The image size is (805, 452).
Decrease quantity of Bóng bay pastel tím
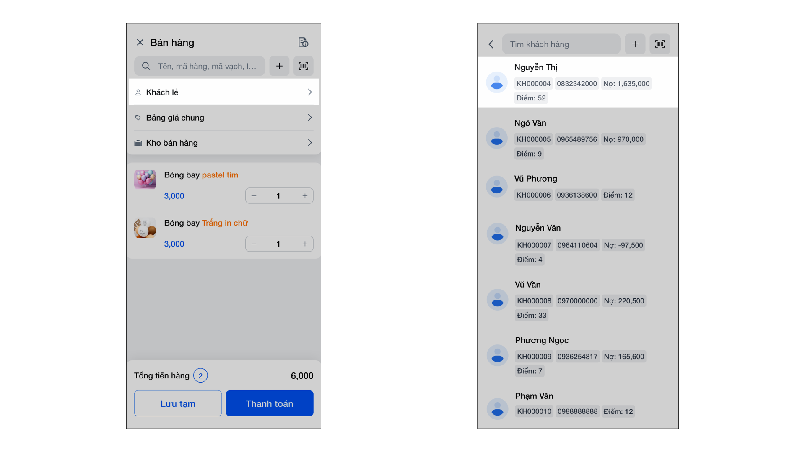tap(254, 196)
